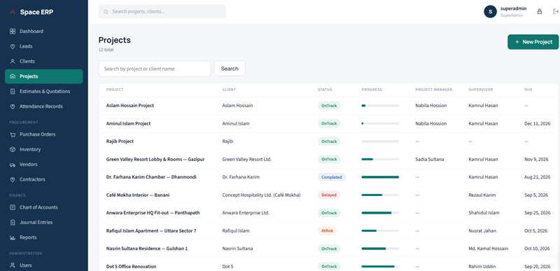
Task: Go to Leads in sidebar
Action: [x=44, y=46]
